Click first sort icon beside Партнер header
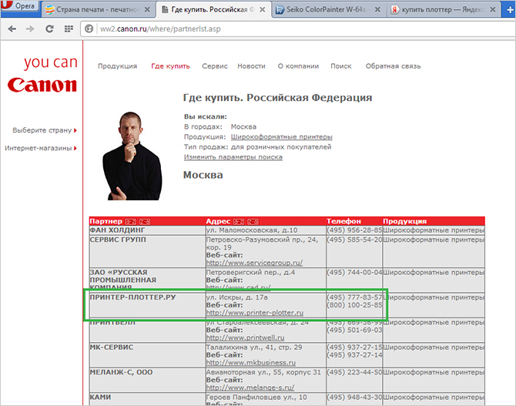The image size is (516, 406). [x=130, y=221]
